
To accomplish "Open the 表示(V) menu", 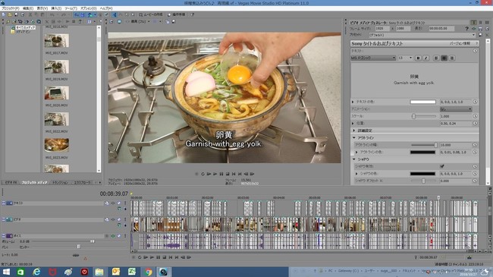I will 42,8.
